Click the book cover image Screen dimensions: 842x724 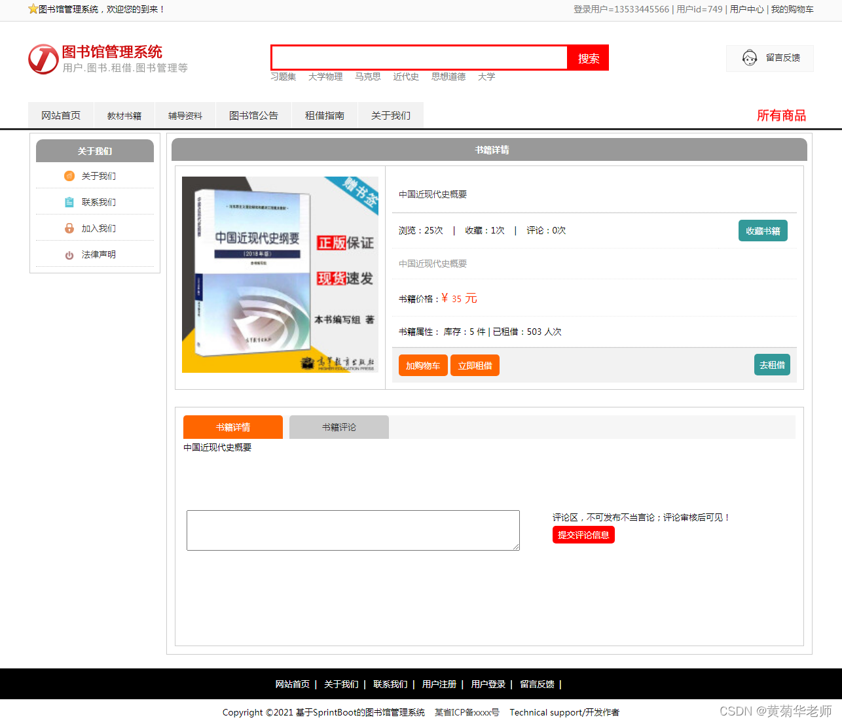tap(280, 275)
